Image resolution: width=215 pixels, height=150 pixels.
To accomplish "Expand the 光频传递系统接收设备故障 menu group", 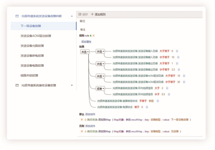I will click(x=72, y=85).
